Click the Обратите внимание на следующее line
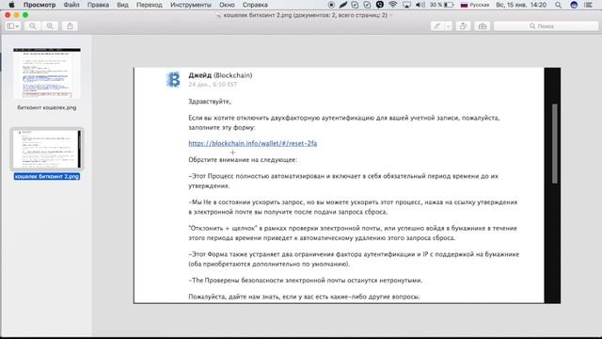Viewport: 602px width, 339px height. point(243,160)
